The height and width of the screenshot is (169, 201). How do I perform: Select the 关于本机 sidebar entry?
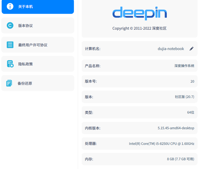tap(38, 7)
